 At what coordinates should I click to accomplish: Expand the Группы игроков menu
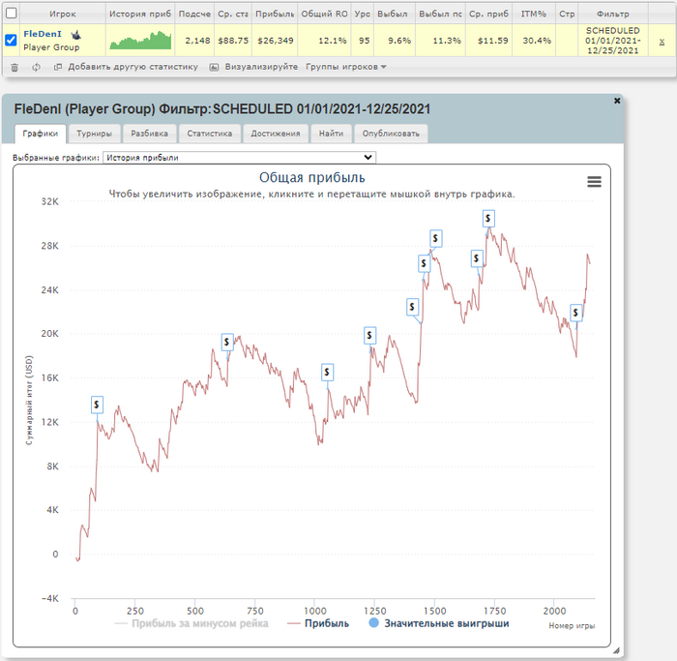coord(346,67)
